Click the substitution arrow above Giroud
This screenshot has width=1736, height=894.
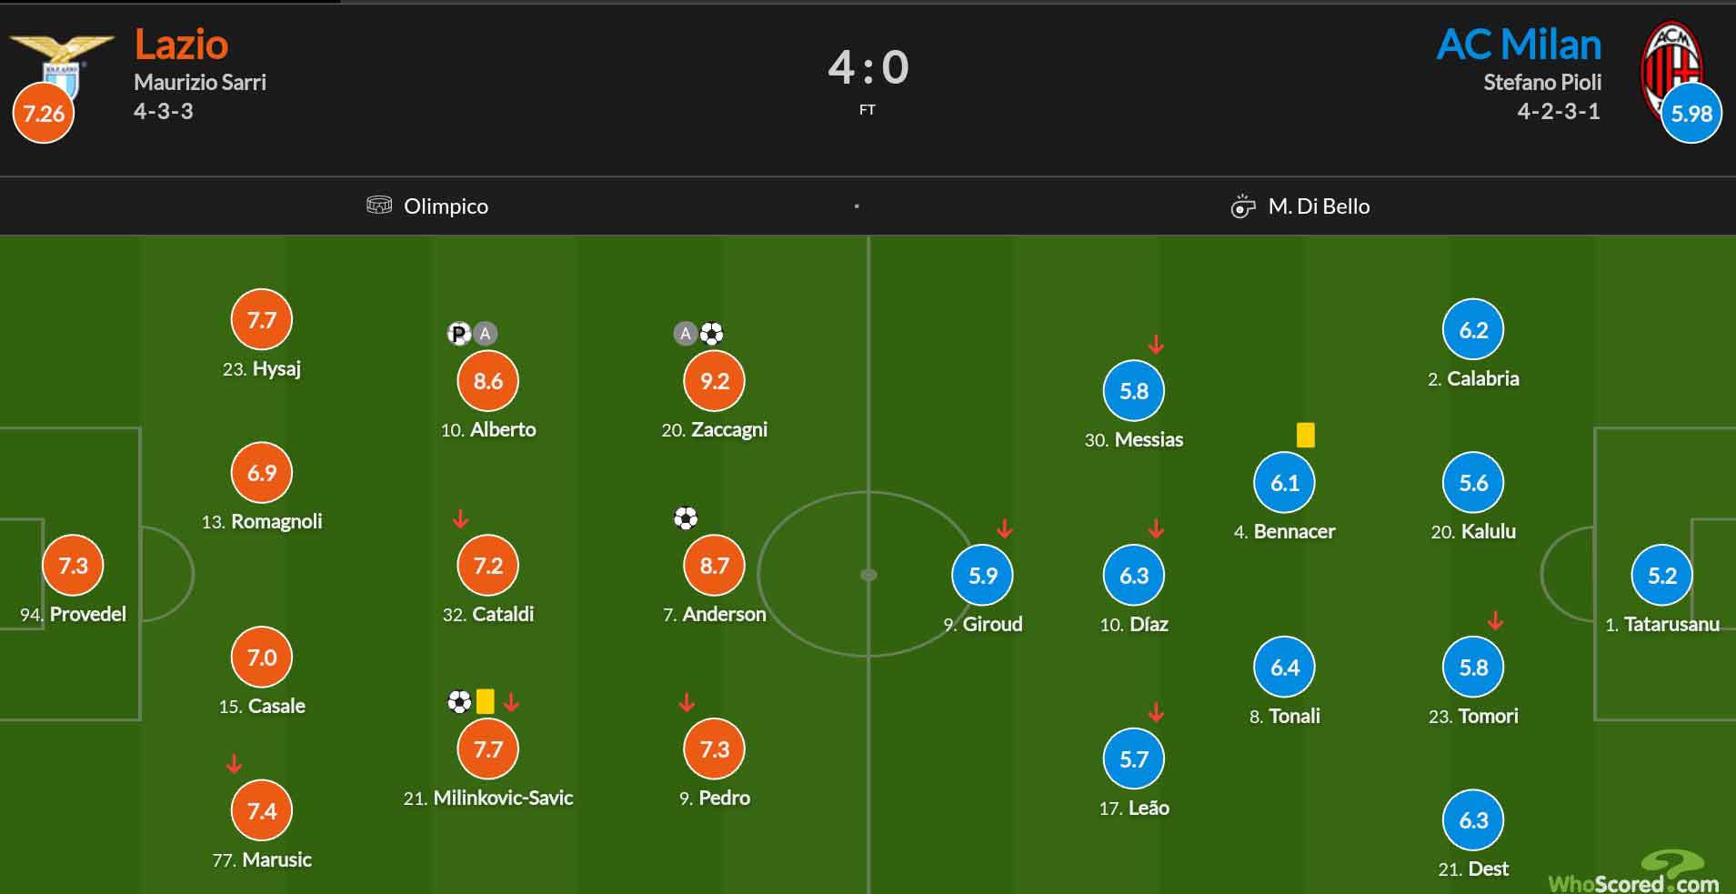1005,528
